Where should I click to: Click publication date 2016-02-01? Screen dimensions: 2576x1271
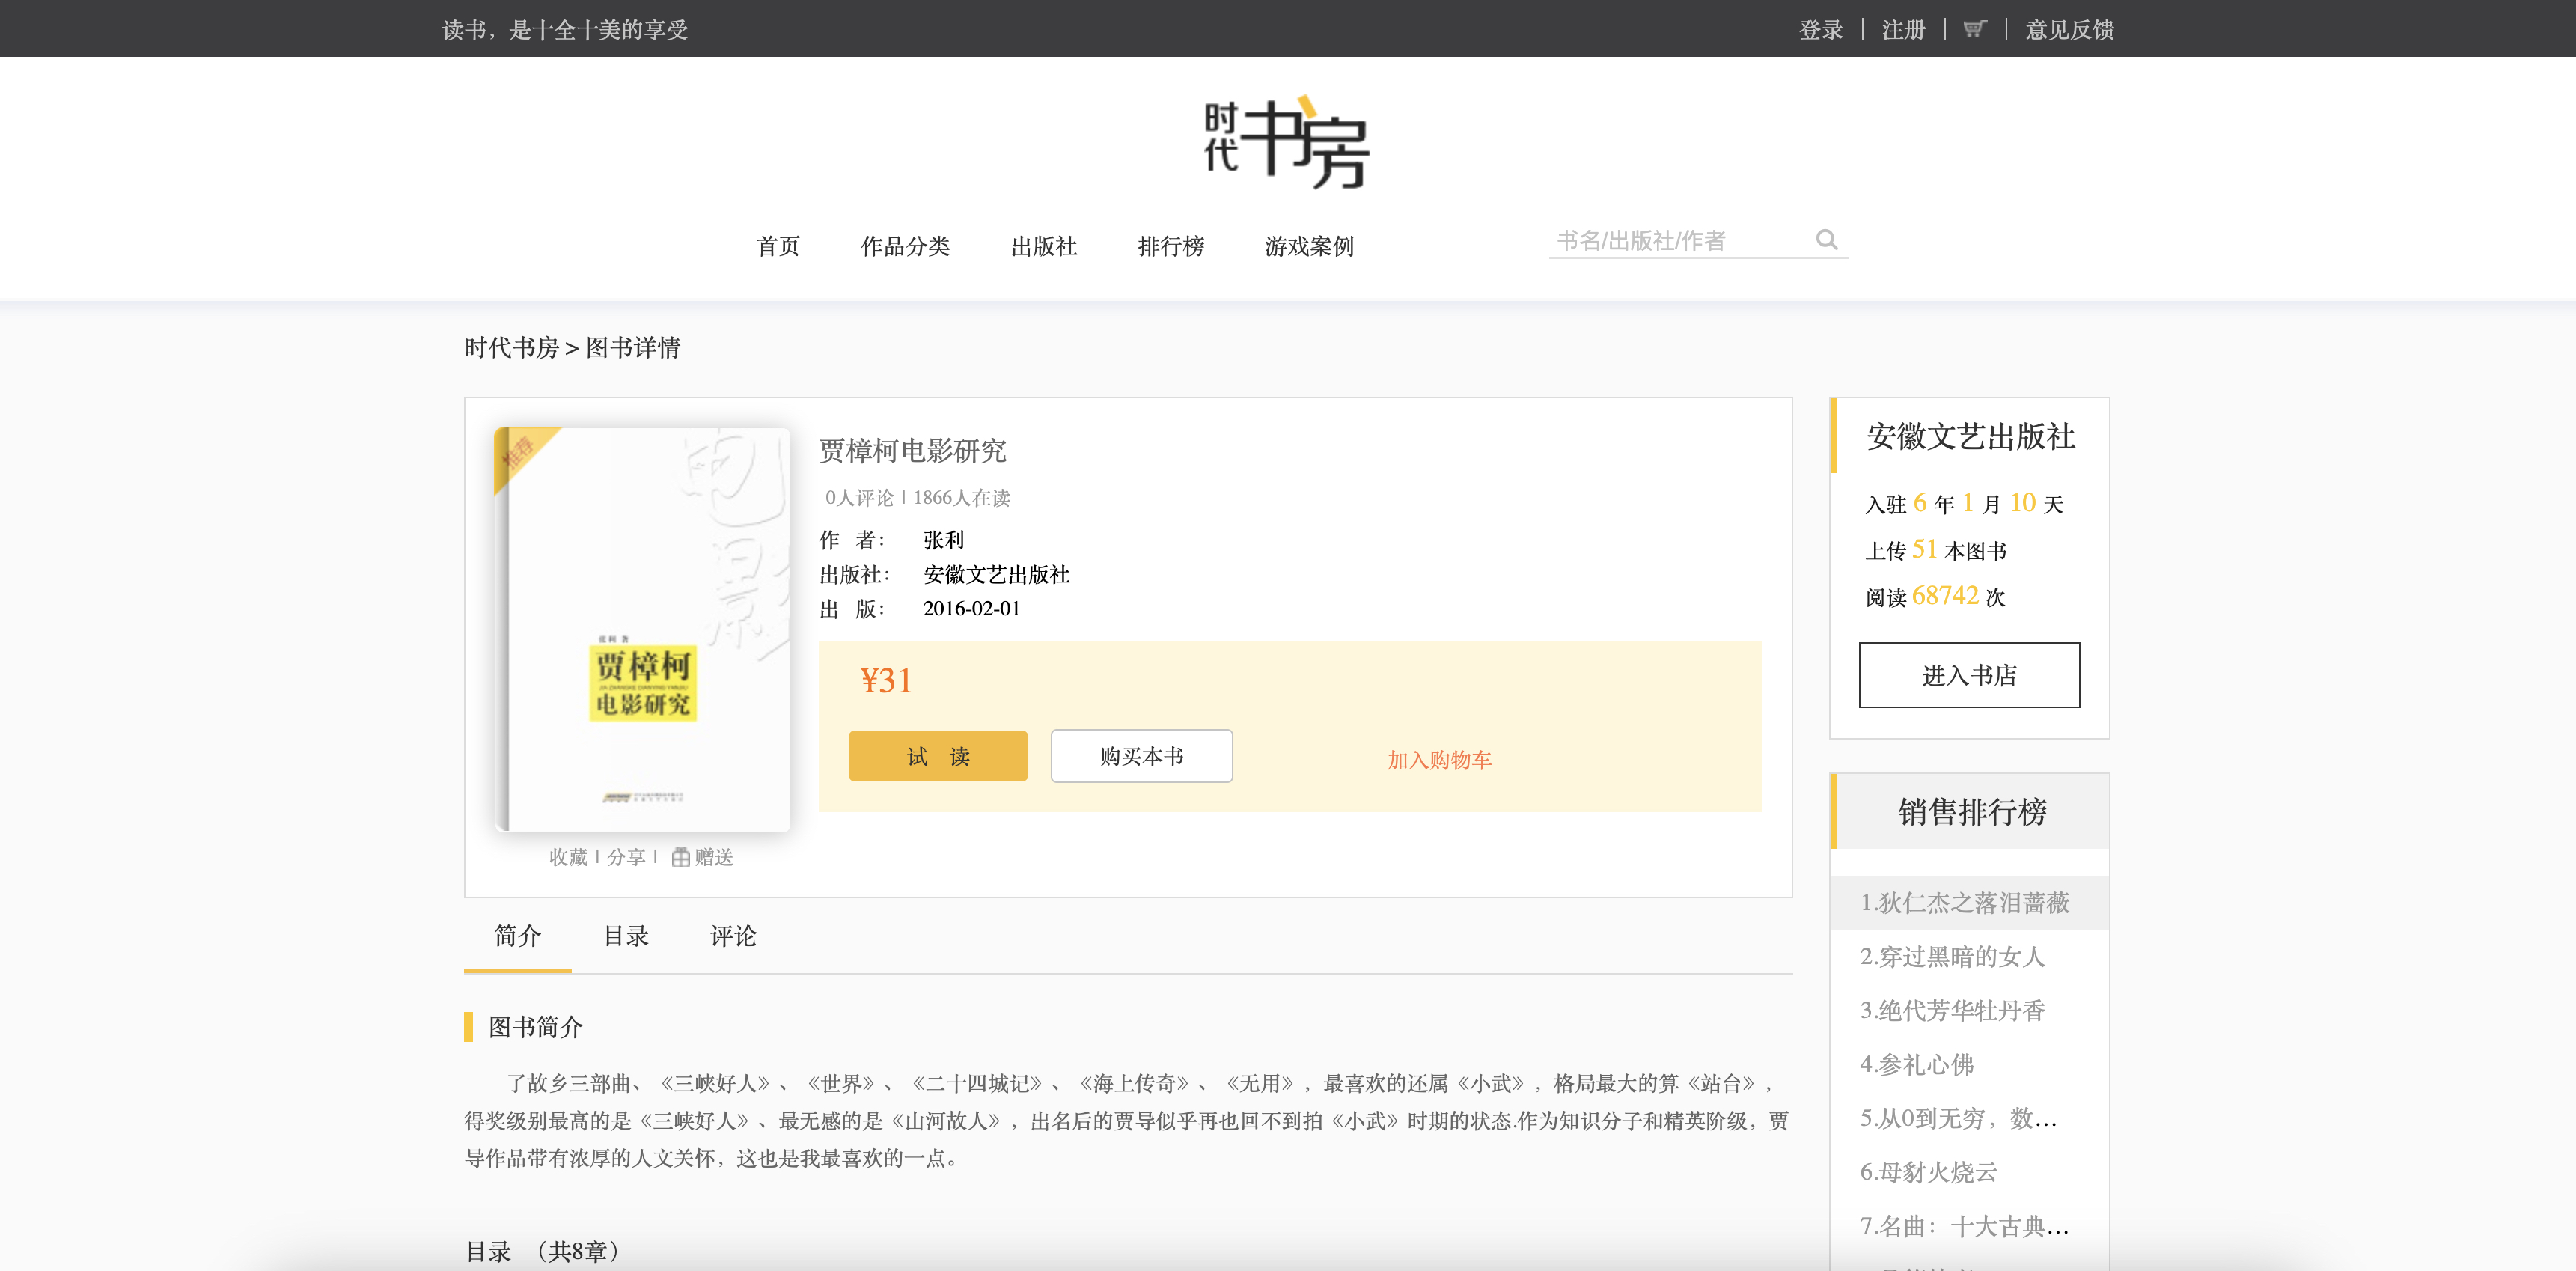point(972,608)
